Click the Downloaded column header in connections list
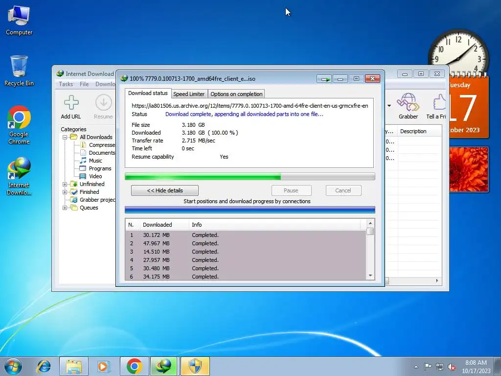This screenshot has width=501, height=376. pyautogui.click(x=164, y=225)
